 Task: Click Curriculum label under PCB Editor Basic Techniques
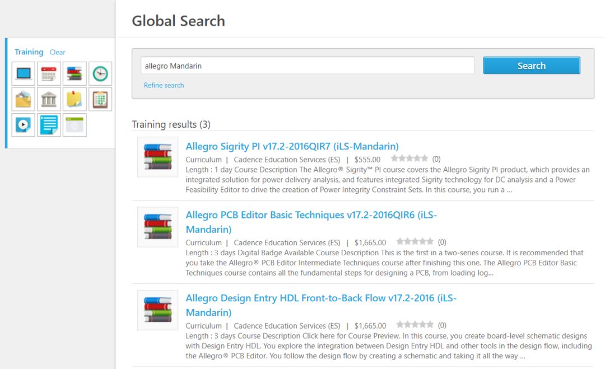click(204, 242)
